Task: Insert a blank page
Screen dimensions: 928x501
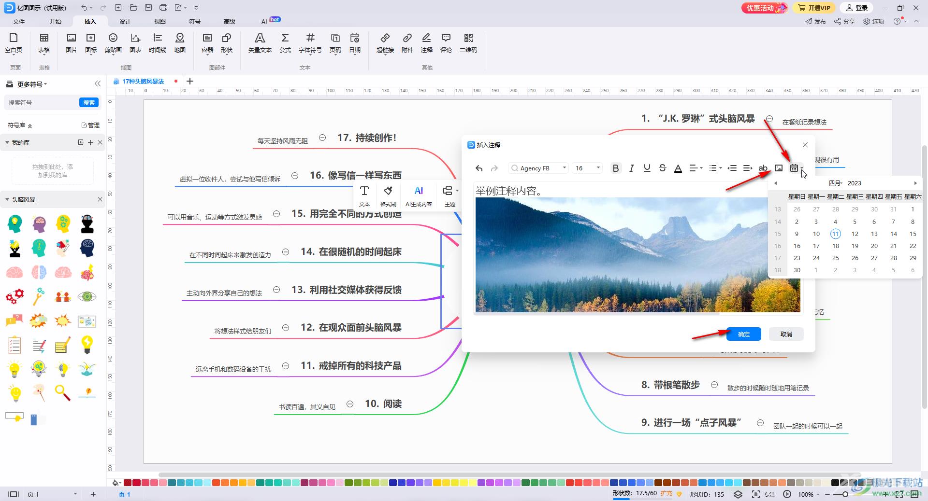Action: point(14,42)
